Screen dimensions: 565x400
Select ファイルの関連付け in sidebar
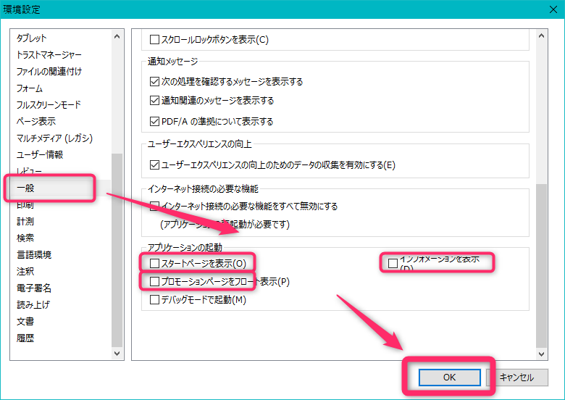(x=49, y=72)
